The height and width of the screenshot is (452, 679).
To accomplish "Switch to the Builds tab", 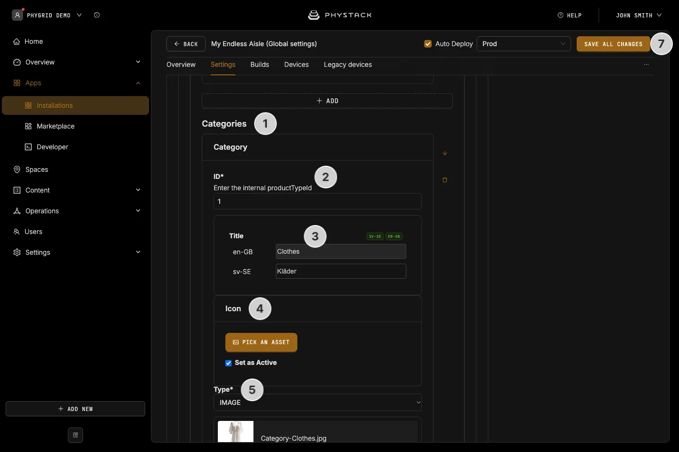I will coord(260,65).
